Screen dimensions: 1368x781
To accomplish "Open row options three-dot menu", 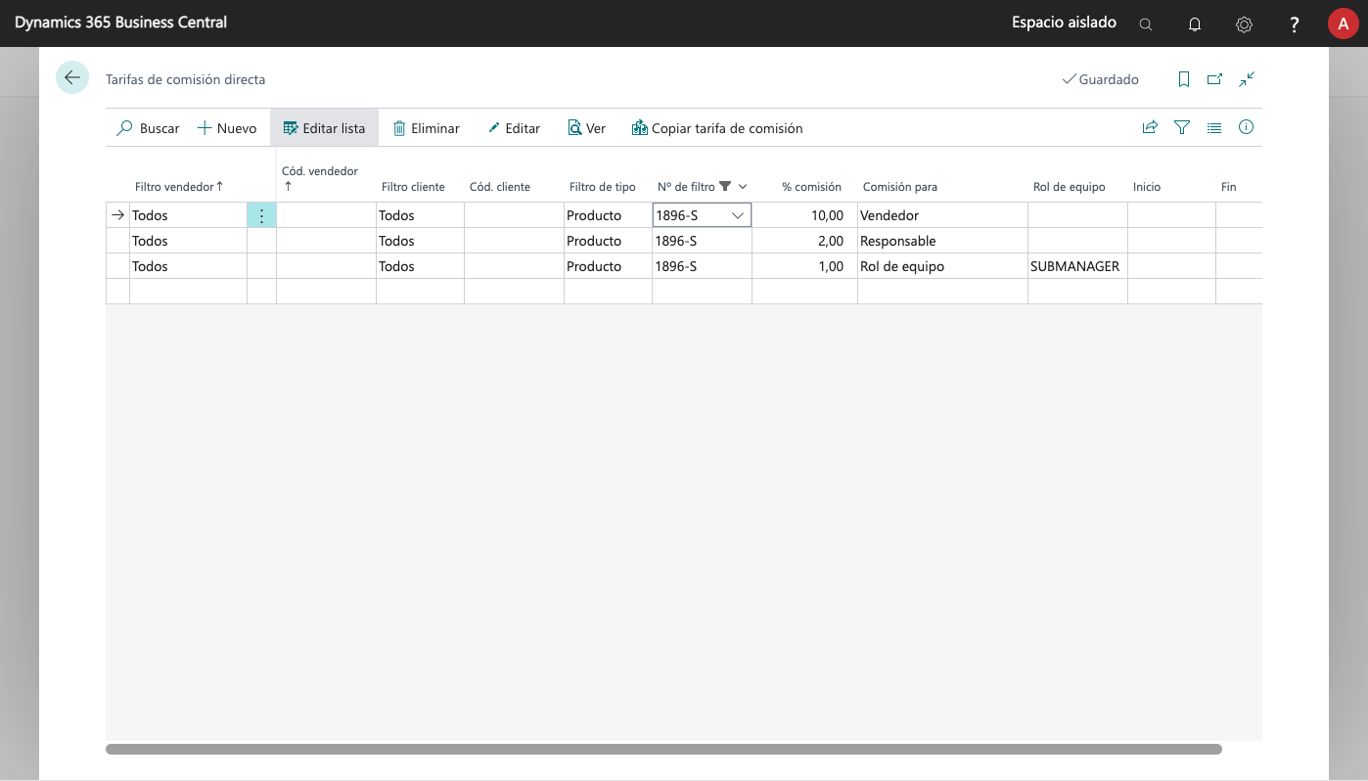I will tap(261, 215).
